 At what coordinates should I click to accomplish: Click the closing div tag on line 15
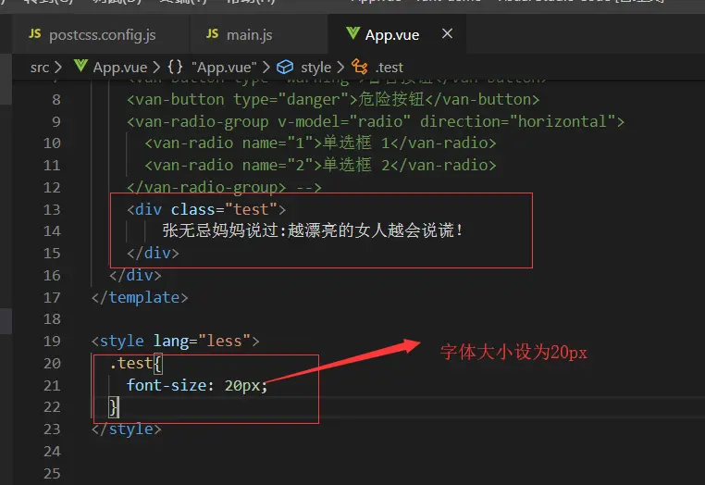[x=153, y=254]
